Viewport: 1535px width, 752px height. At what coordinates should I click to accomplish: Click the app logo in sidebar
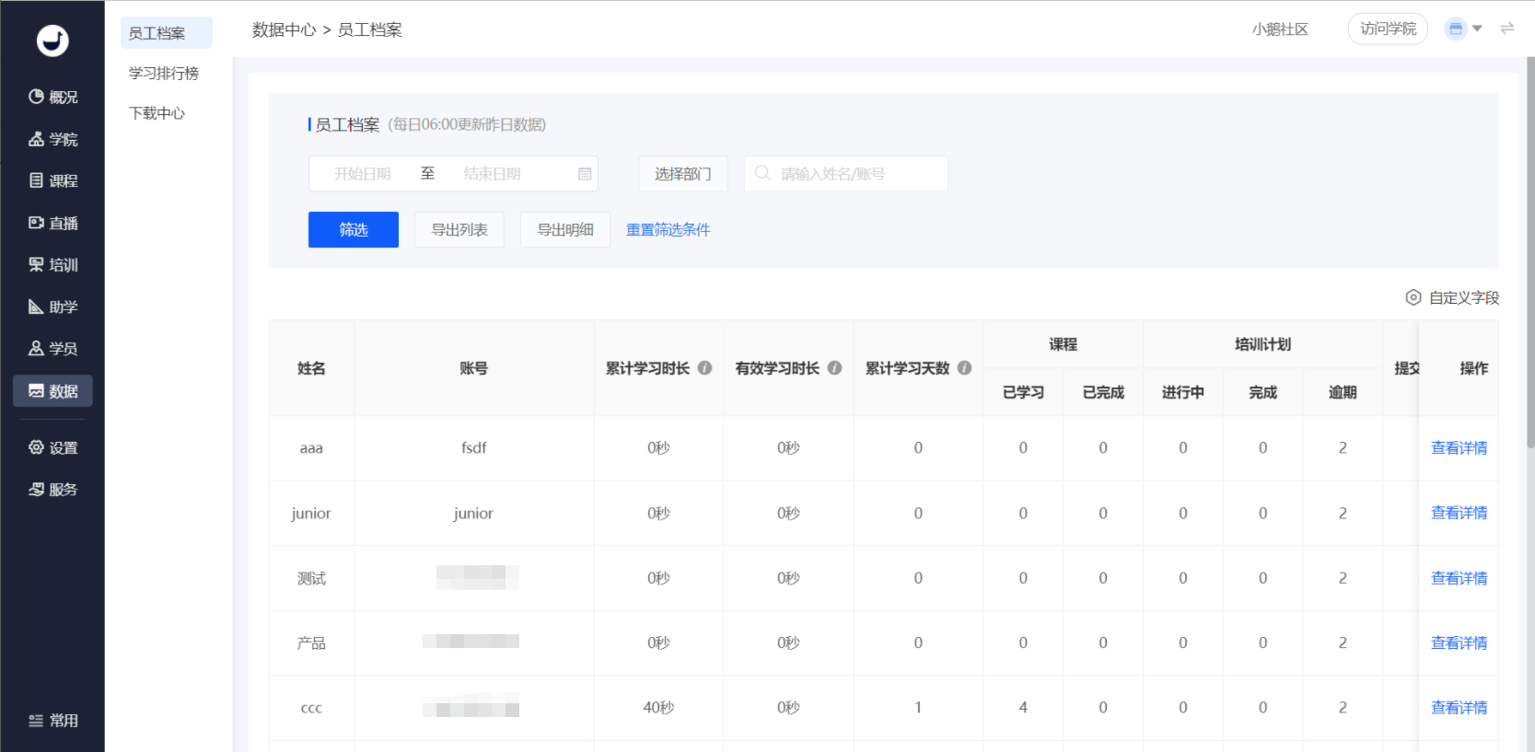(x=52, y=40)
